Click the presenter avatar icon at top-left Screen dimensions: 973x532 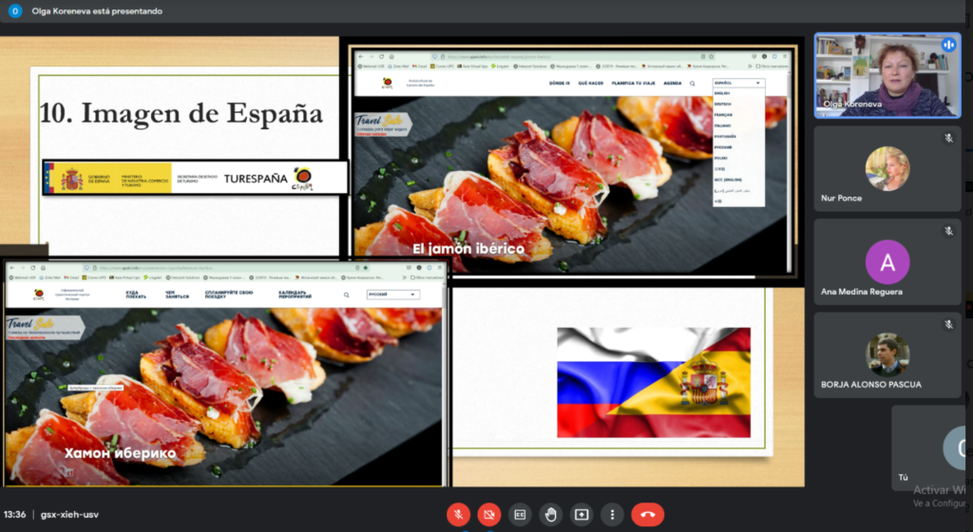tap(14, 11)
